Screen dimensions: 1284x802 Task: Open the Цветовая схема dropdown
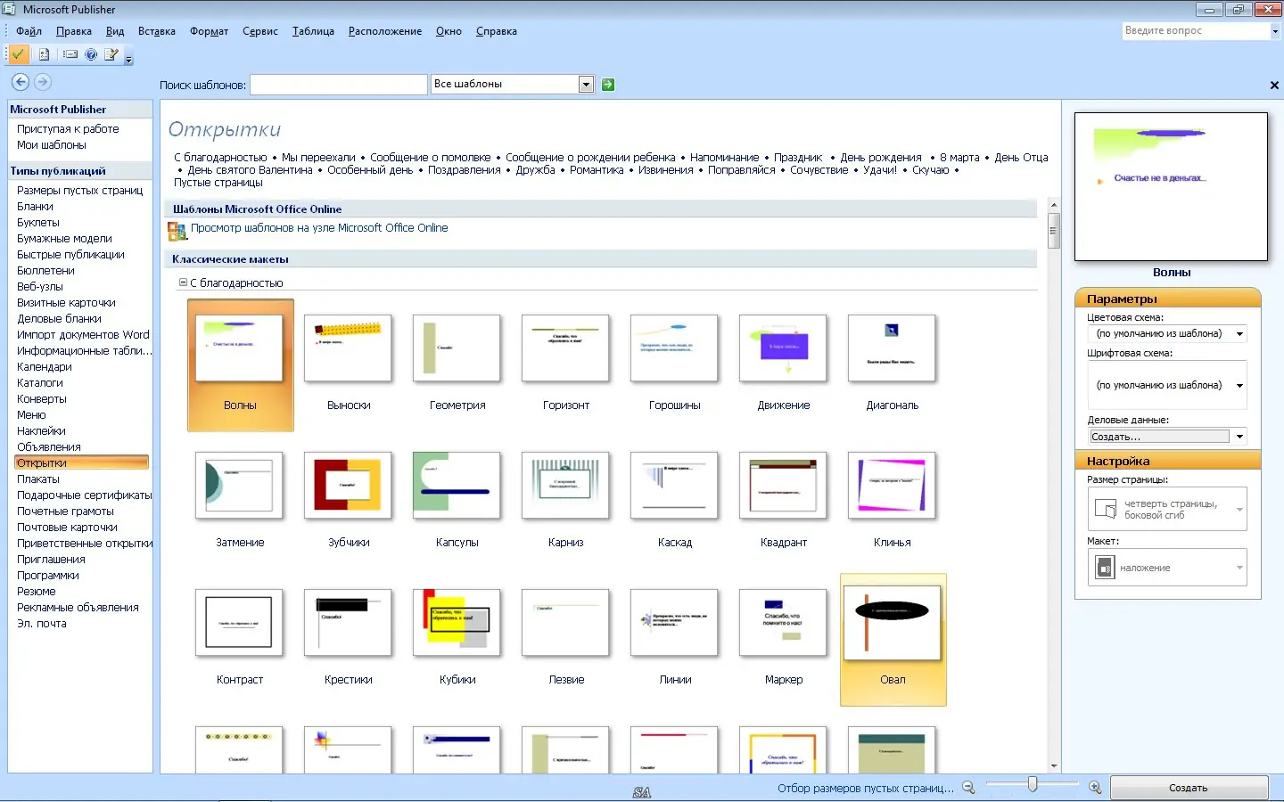tap(1239, 334)
